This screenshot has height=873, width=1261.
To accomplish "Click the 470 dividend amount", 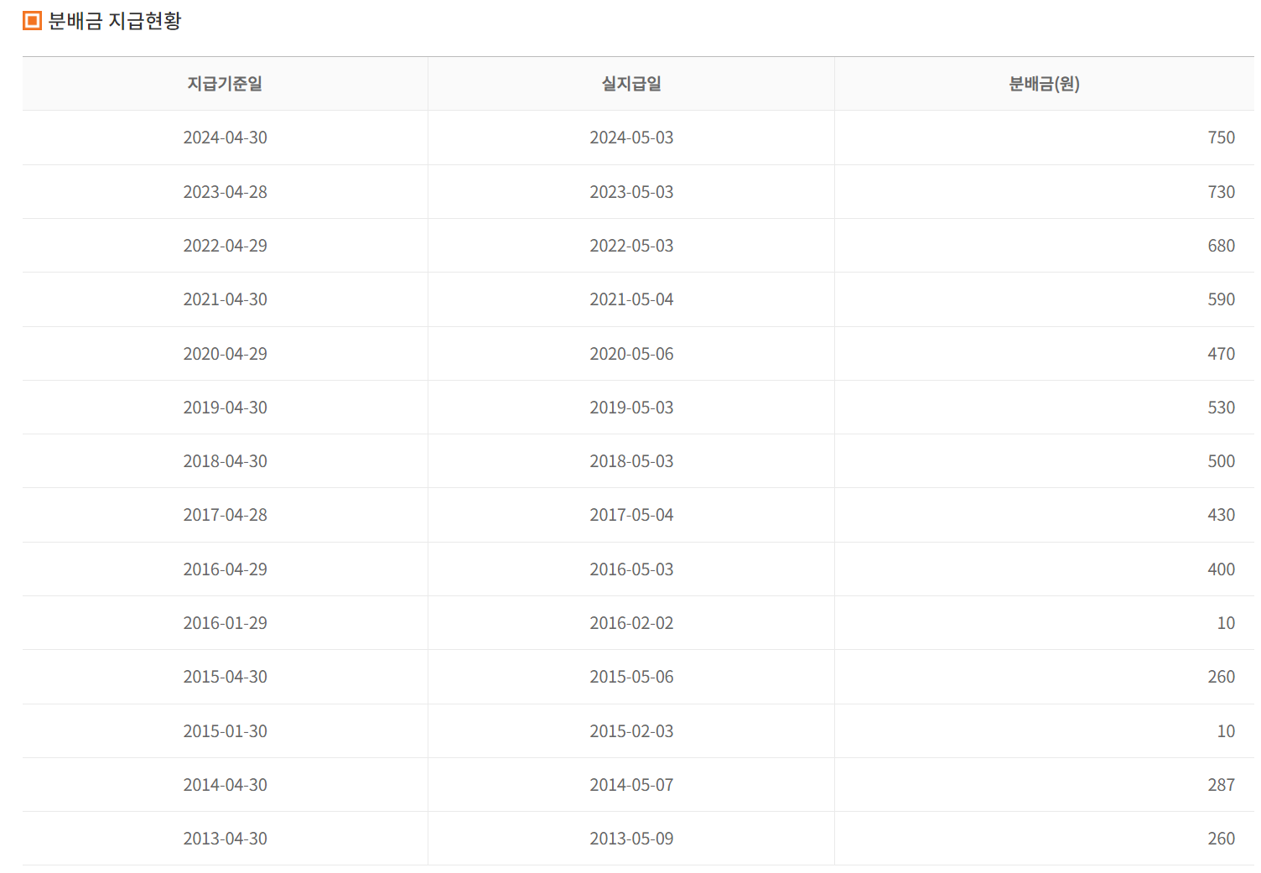I will point(1221,354).
